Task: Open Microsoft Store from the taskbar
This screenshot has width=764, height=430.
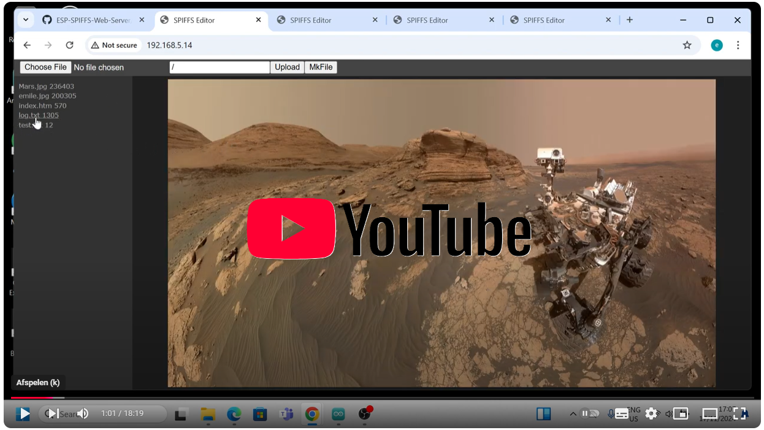Action: (260, 415)
